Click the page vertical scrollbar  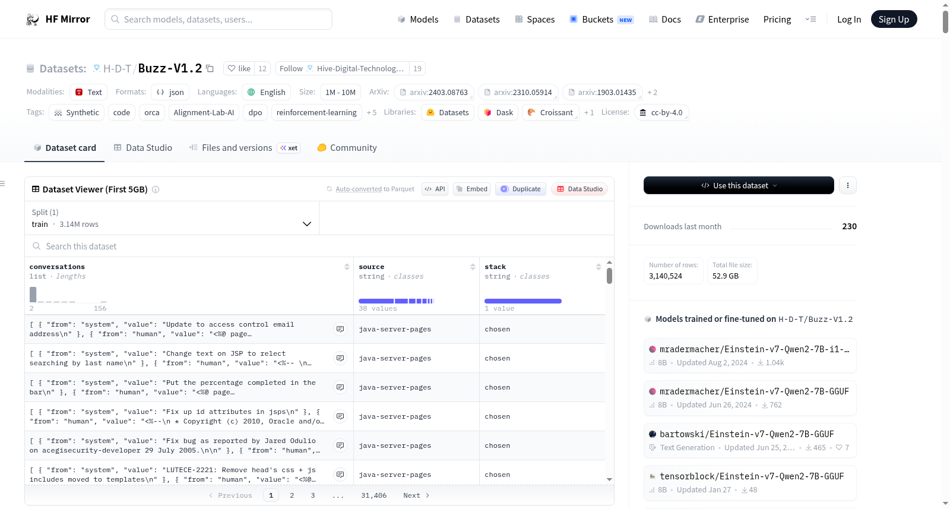pos(945,21)
